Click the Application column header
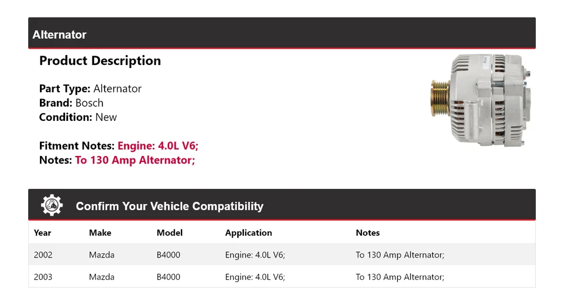The image size is (564, 305). (x=249, y=233)
